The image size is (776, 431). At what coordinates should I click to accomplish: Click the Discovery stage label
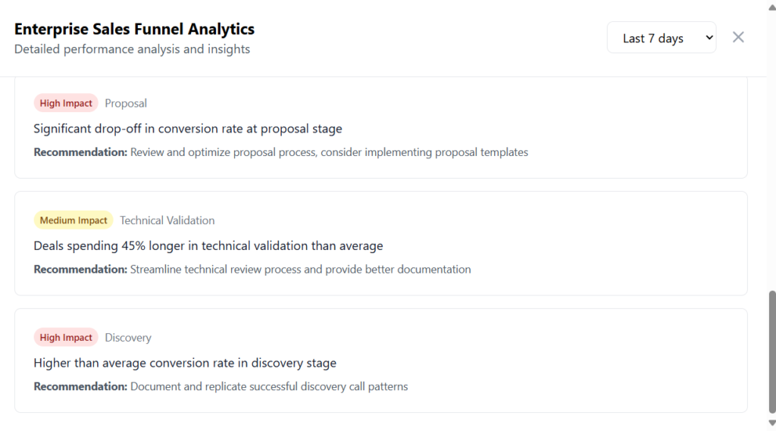(x=128, y=338)
